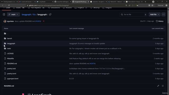Go back with the browser back arrow

coord(3,5)
